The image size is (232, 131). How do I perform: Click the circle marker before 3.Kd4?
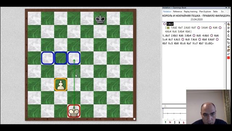pos(199,28)
